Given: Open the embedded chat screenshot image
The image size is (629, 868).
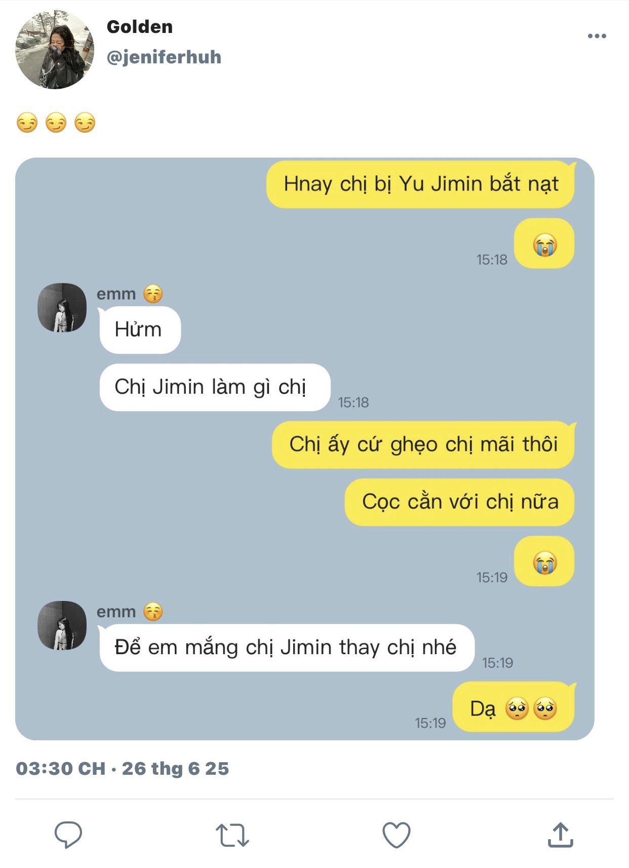Looking at the screenshot, I should pos(304,448).
